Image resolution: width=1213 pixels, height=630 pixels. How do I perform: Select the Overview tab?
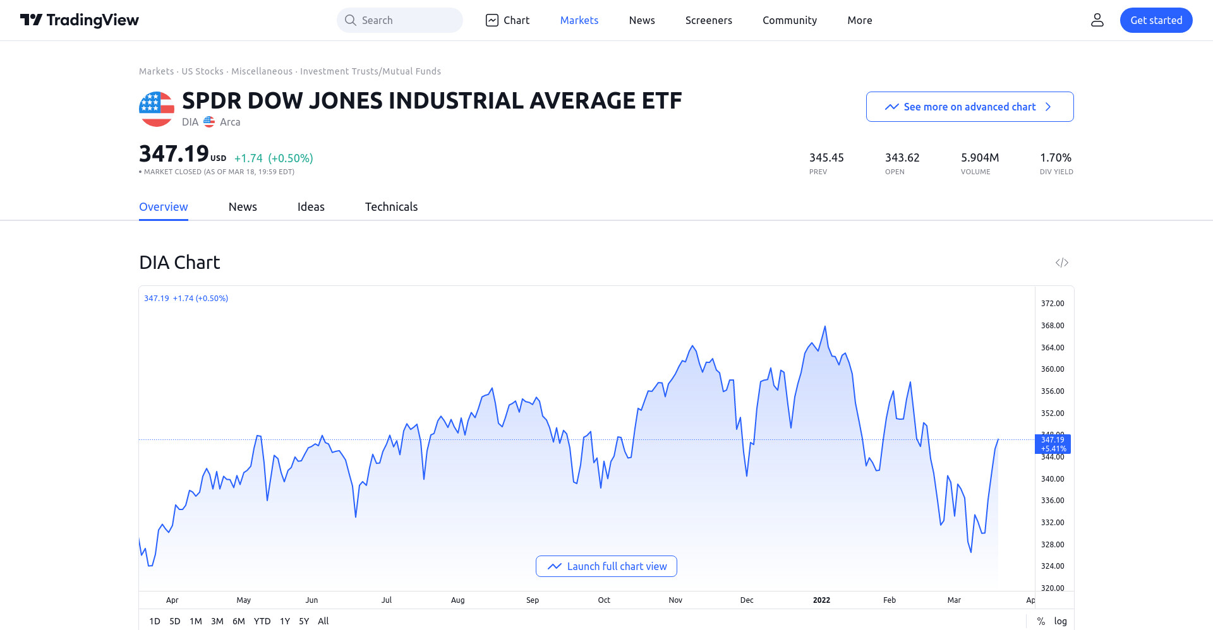point(164,207)
